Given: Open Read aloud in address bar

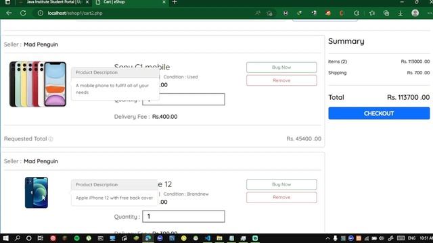Looking at the screenshot, I should point(258,13).
